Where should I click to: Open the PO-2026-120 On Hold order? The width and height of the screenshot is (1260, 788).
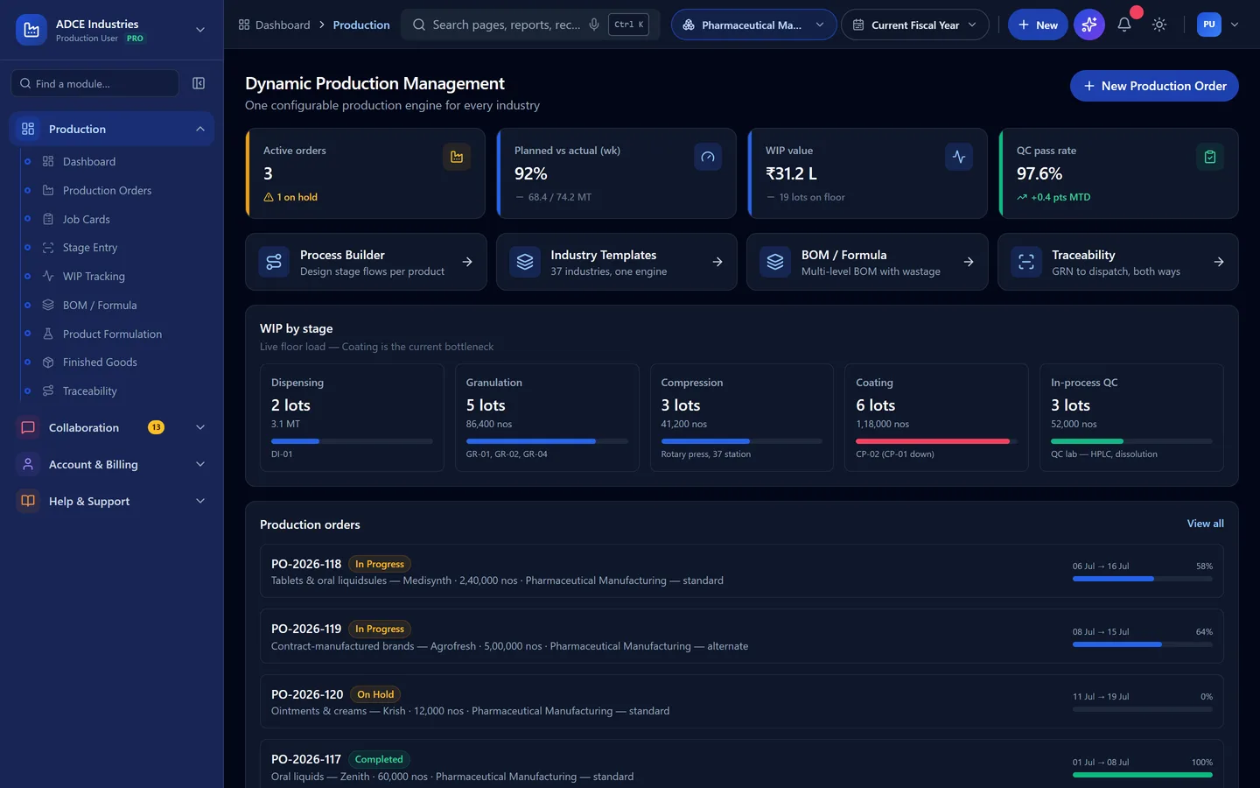pyautogui.click(x=741, y=701)
